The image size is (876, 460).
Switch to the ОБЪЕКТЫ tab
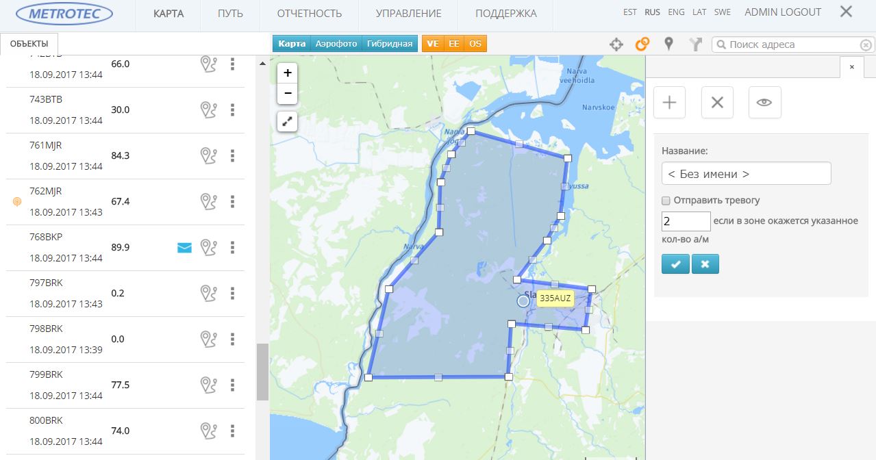pyautogui.click(x=29, y=43)
